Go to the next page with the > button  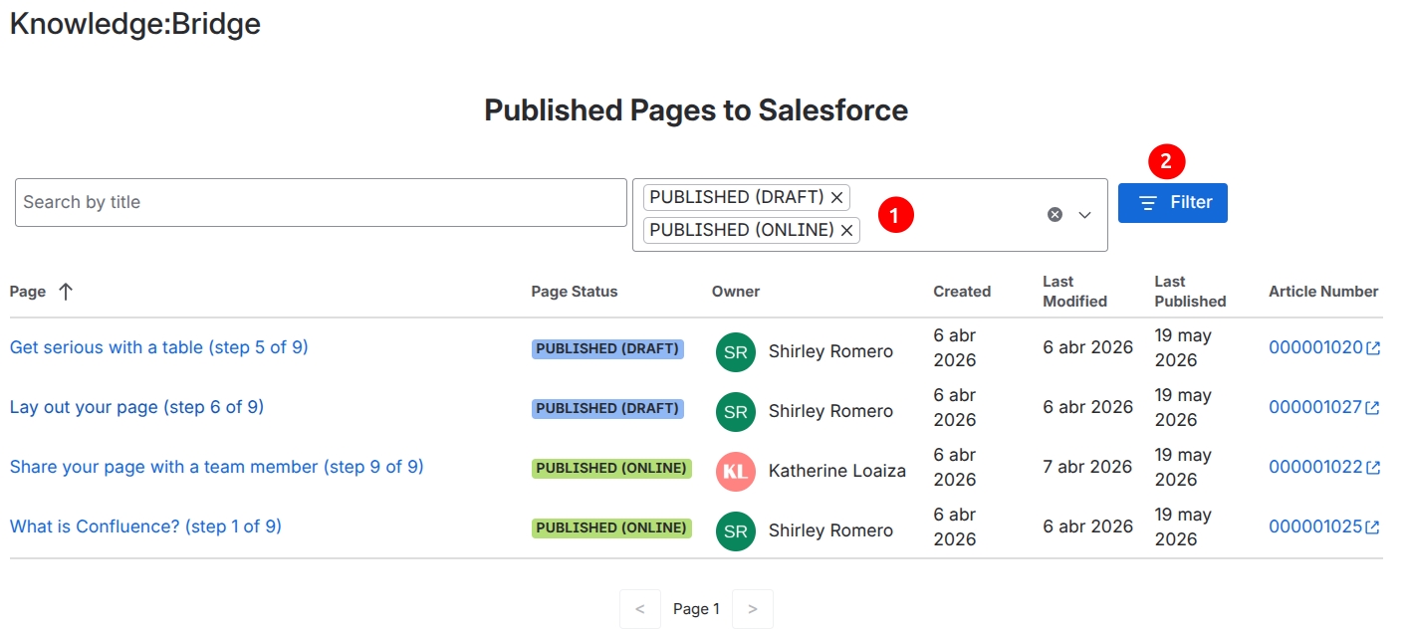[753, 609]
